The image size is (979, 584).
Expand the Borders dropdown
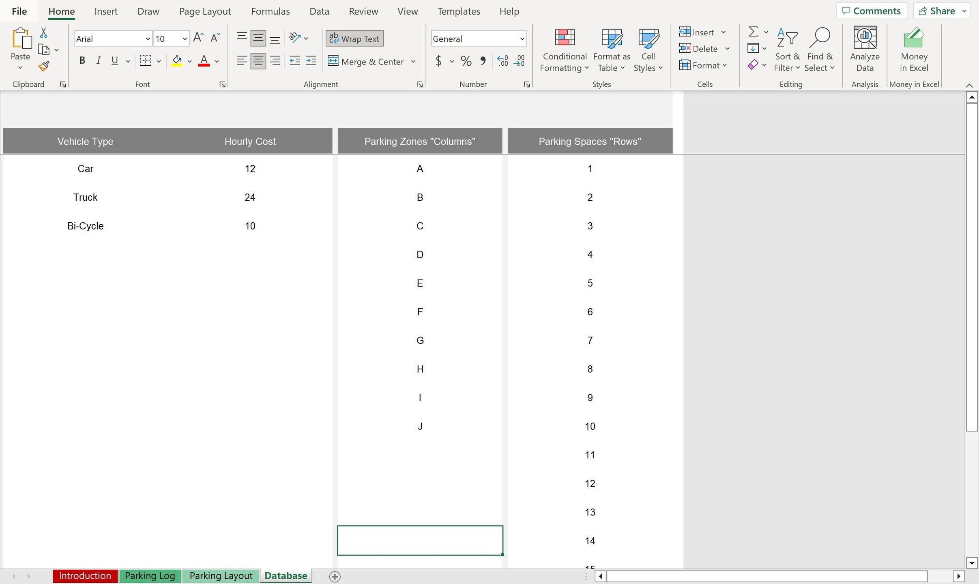point(159,60)
